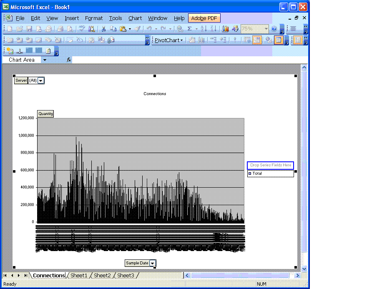This screenshot has height=289, width=392.
Task: Toggle the Show Field List button
Action: (x=278, y=40)
